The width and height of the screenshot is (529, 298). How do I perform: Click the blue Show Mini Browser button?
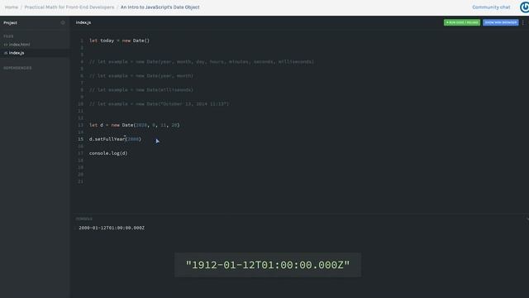[x=500, y=22]
